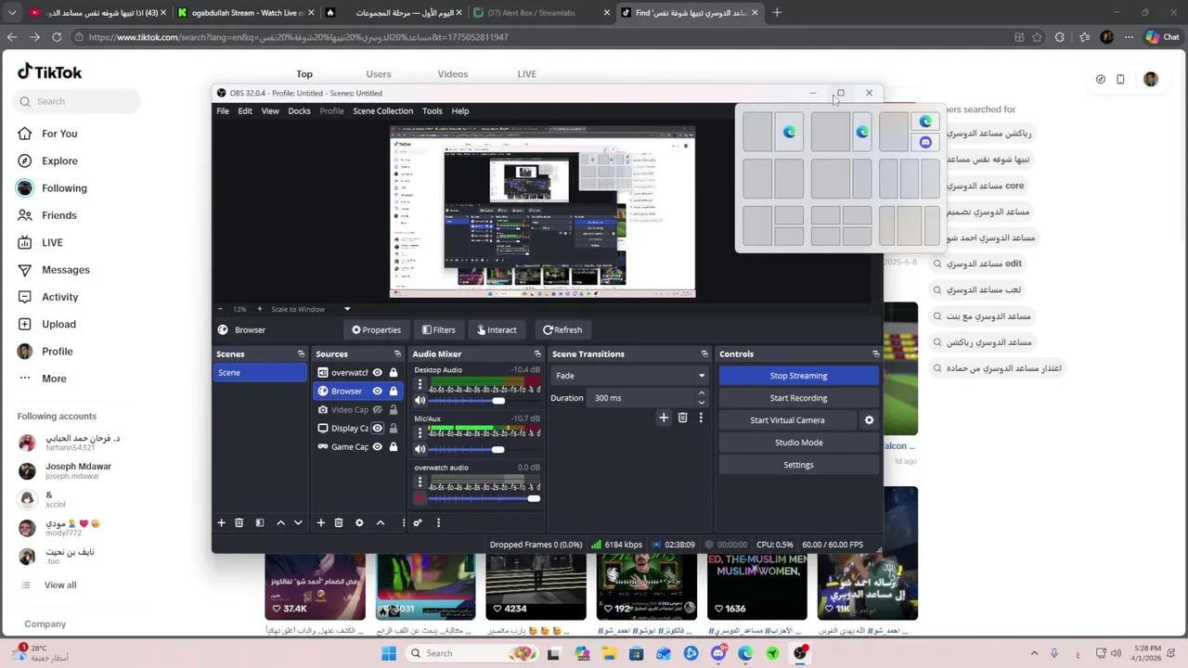Switch to TikTok Users tab
Image resolution: width=1188 pixels, height=668 pixels.
(x=378, y=74)
